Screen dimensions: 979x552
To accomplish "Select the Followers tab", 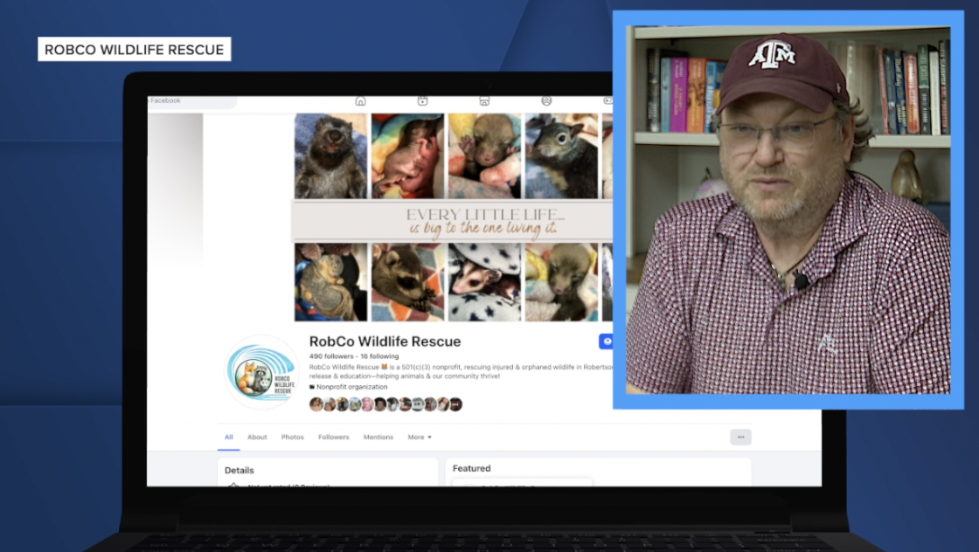I will [333, 437].
